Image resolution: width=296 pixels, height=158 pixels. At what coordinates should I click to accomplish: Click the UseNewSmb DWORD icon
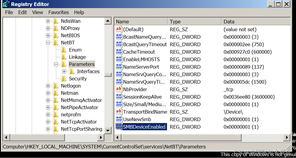119,119
